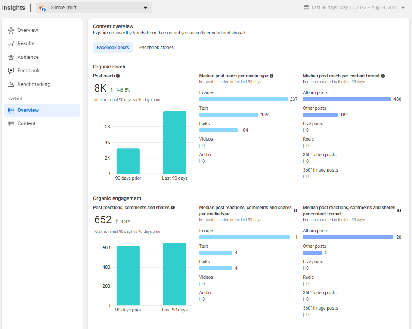Click the Last 90 days post reach bar
The width and height of the screenshot is (412, 329).
coord(175,143)
